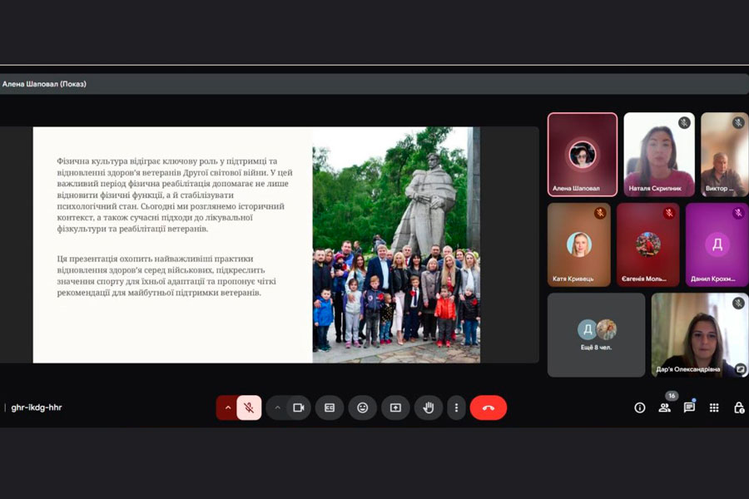Click Катя Кривець avatar picture
This screenshot has height=499, width=749.
579,245
